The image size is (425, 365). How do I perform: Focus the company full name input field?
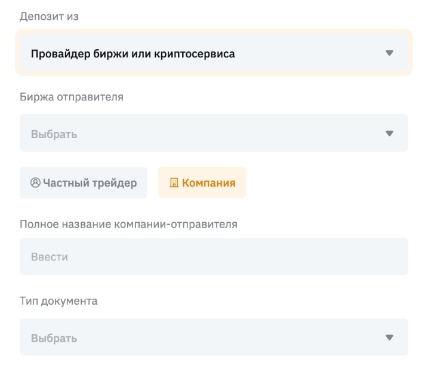point(214,257)
